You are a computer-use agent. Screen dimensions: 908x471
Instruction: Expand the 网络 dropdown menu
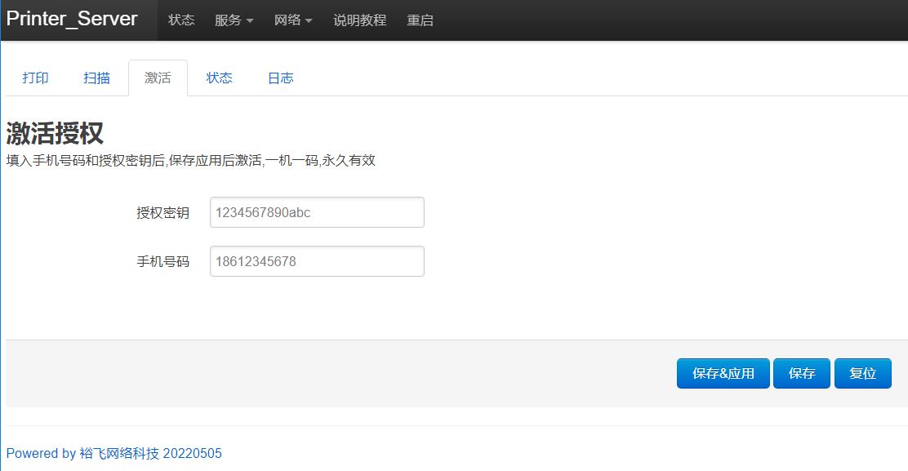coord(293,20)
